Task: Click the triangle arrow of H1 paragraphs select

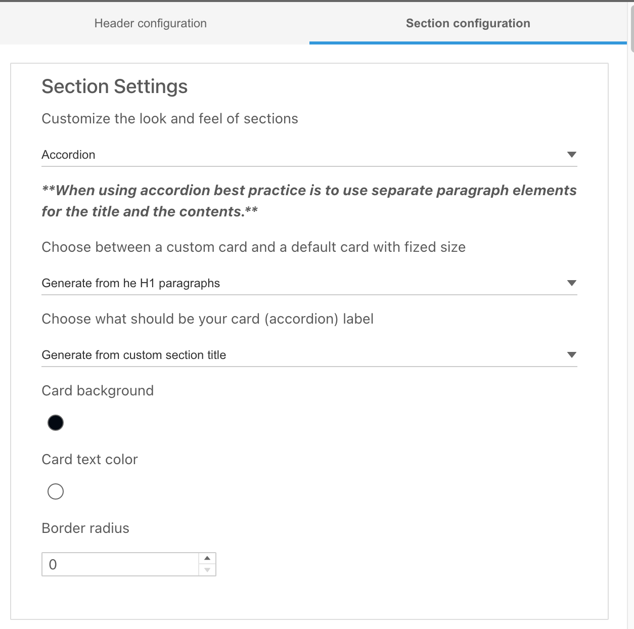Action: pos(572,283)
